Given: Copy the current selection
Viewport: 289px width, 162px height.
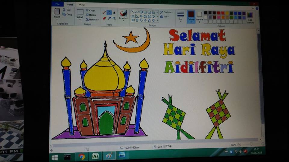Looking at the screenshot, I should coord(67,14).
